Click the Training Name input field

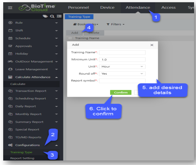click(x=122, y=53)
